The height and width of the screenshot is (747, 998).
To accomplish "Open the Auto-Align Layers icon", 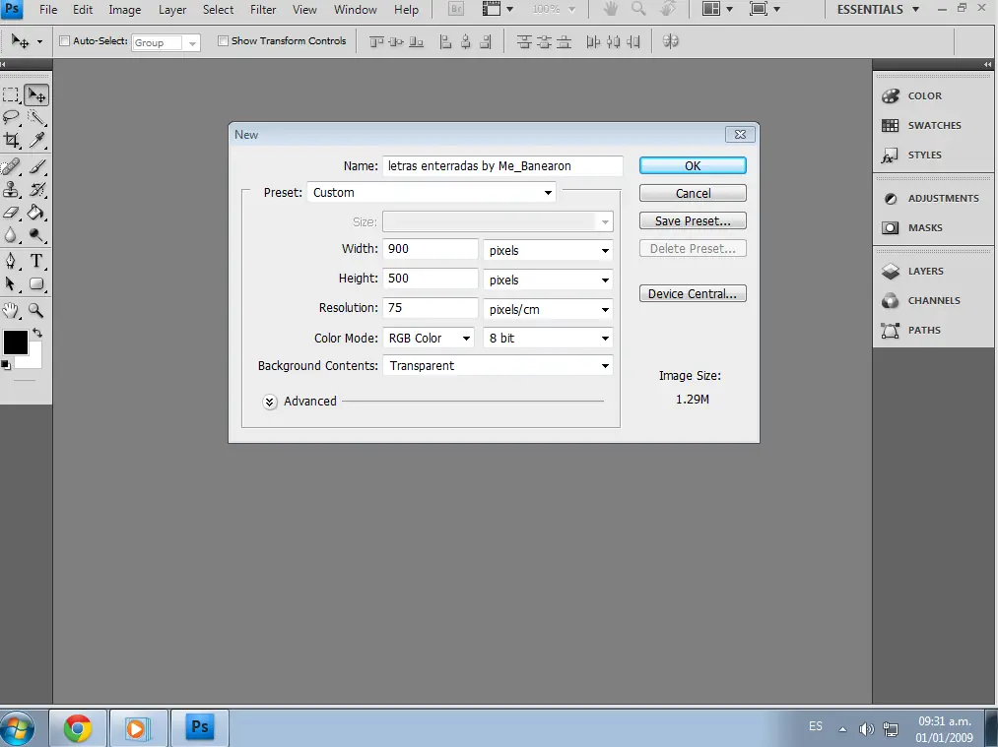I will (670, 42).
